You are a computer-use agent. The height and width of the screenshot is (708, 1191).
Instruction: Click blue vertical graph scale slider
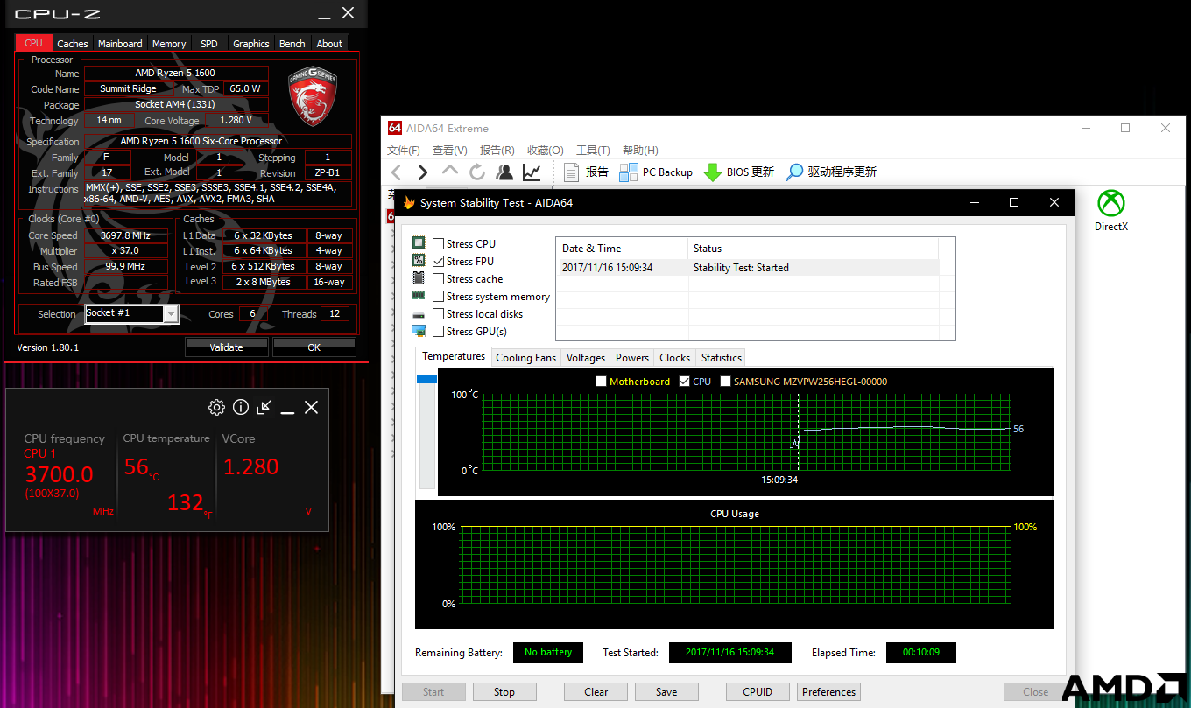pyautogui.click(x=426, y=379)
